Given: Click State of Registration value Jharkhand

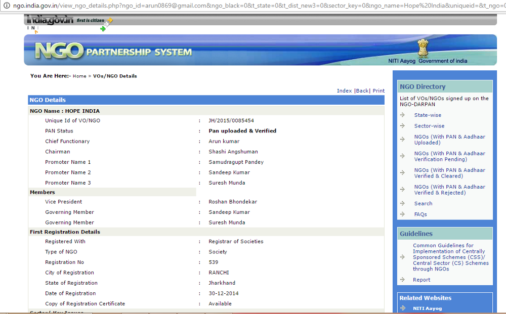Looking at the screenshot, I should tap(222, 283).
